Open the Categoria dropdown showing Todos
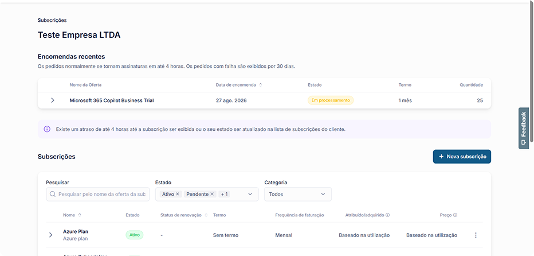The height and width of the screenshot is (256, 534). 298,194
